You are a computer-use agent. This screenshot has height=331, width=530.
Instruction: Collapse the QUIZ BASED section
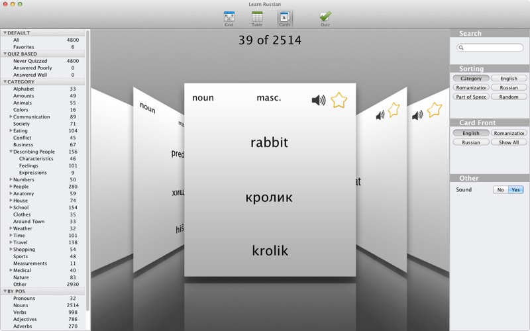point(5,54)
